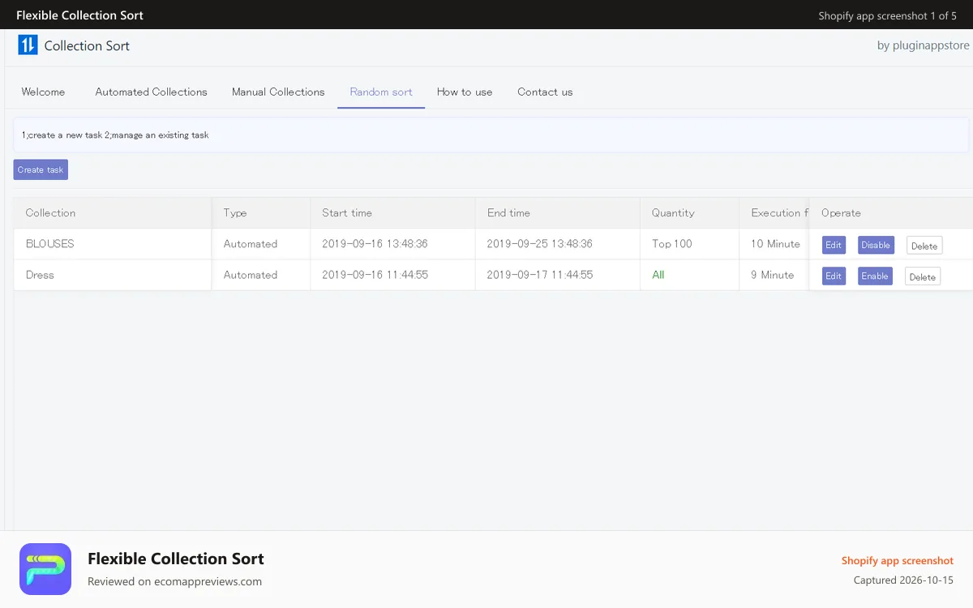973x608 pixels.
Task: Delete the BLOUSES task
Action: pyautogui.click(x=924, y=246)
